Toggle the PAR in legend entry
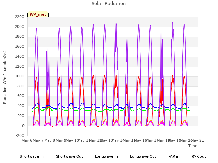Screen dimensions: 218x163 pyautogui.click(x=170, y=156)
